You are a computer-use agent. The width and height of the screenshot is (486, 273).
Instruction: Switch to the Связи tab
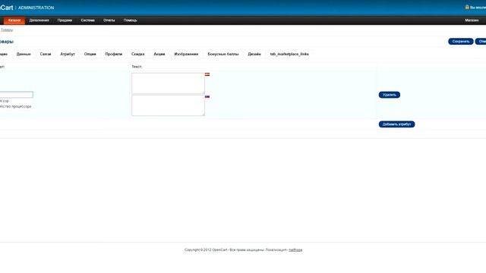pos(46,54)
